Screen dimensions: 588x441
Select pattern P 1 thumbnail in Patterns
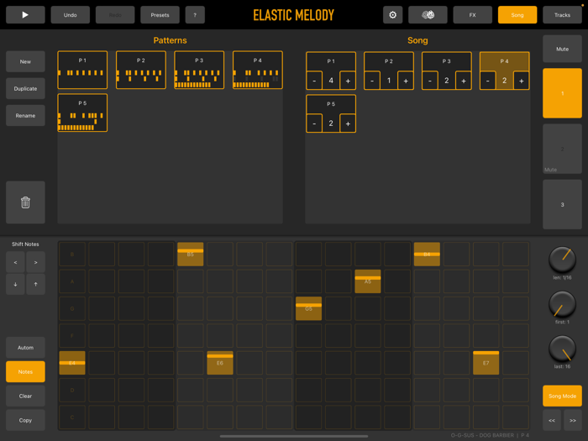tap(82, 70)
